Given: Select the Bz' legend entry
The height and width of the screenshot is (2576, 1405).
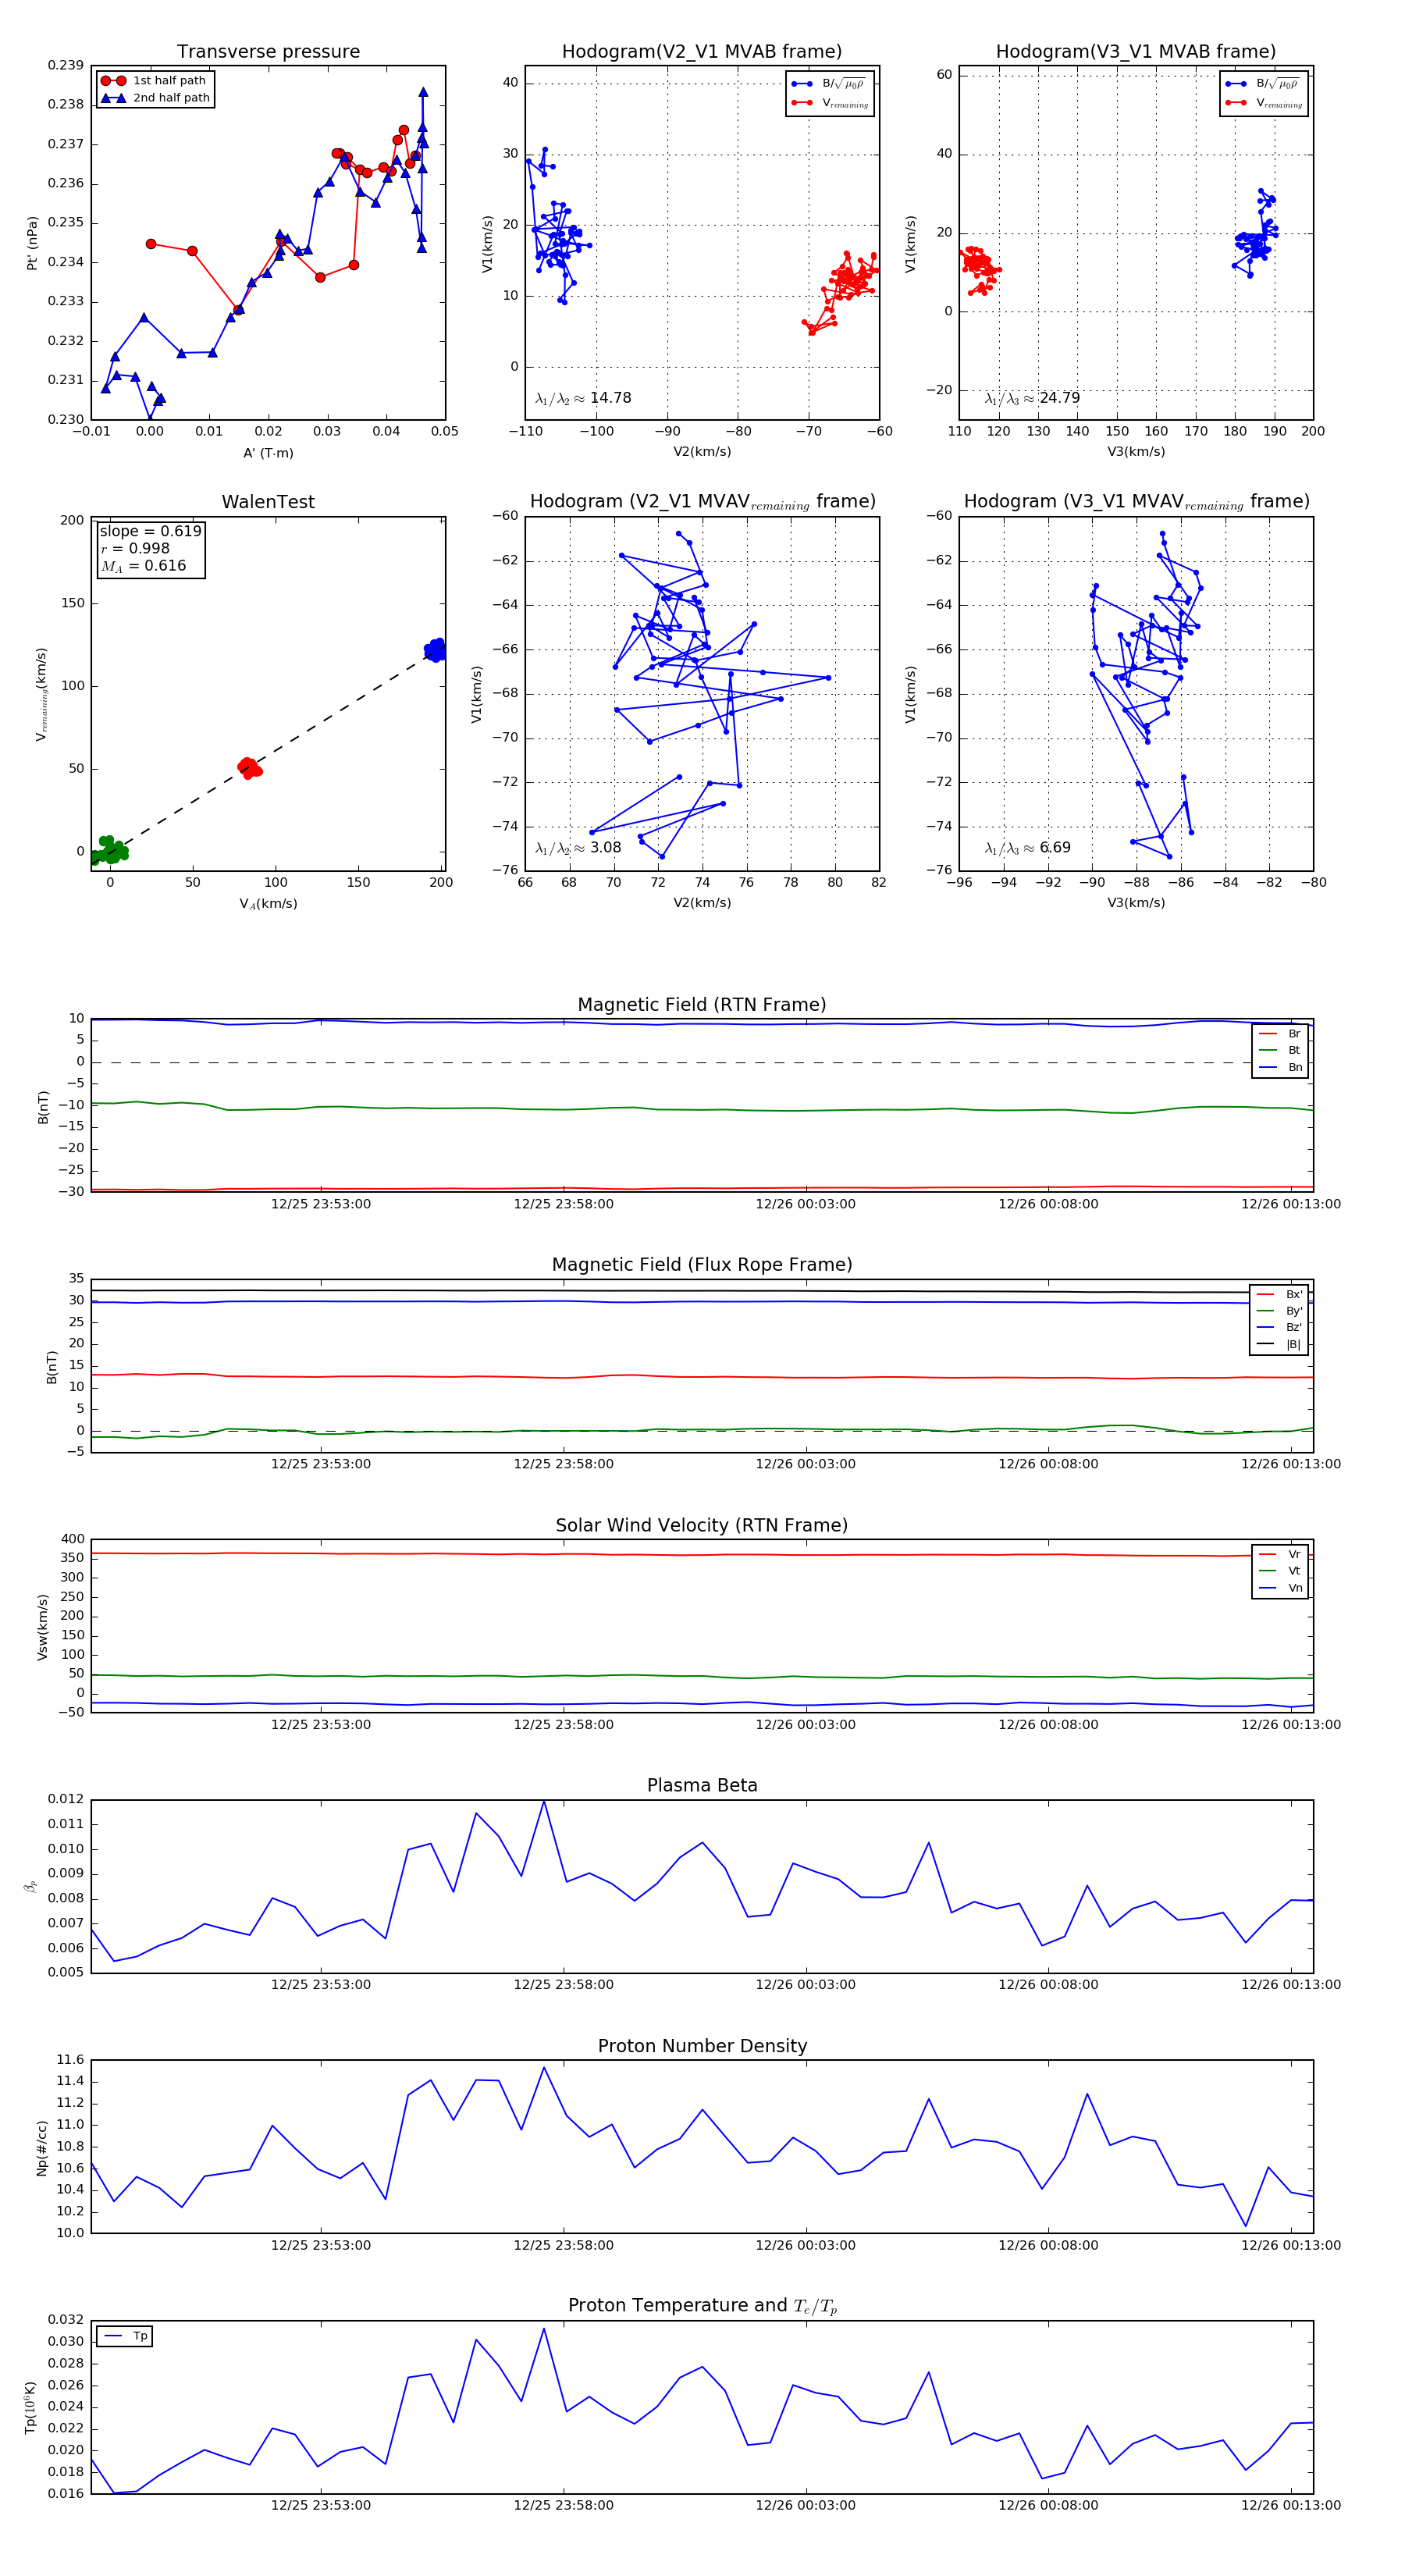Looking at the screenshot, I should (1279, 1328).
